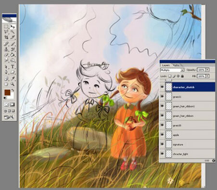Select the Crop tool
Viewport: 217px width, 190px height.
[x=6, y=37]
